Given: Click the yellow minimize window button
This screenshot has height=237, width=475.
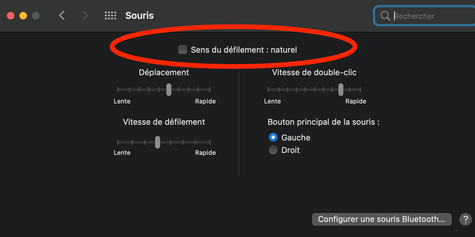Looking at the screenshot, I should tap(23, 16).
